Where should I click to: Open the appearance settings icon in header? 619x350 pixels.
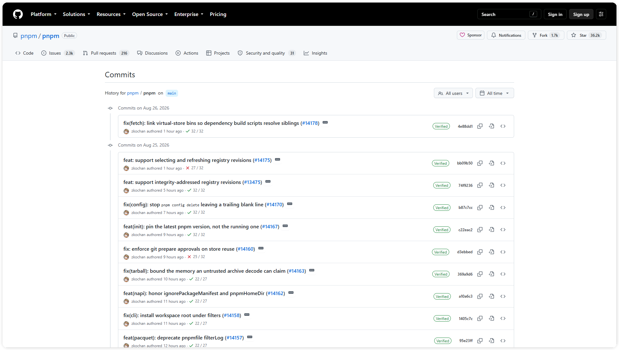[x=601, y=14]
